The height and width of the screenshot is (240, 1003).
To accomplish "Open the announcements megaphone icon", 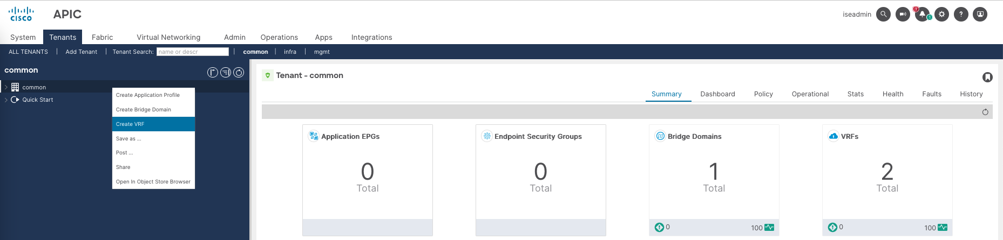I will pos(903,15).
